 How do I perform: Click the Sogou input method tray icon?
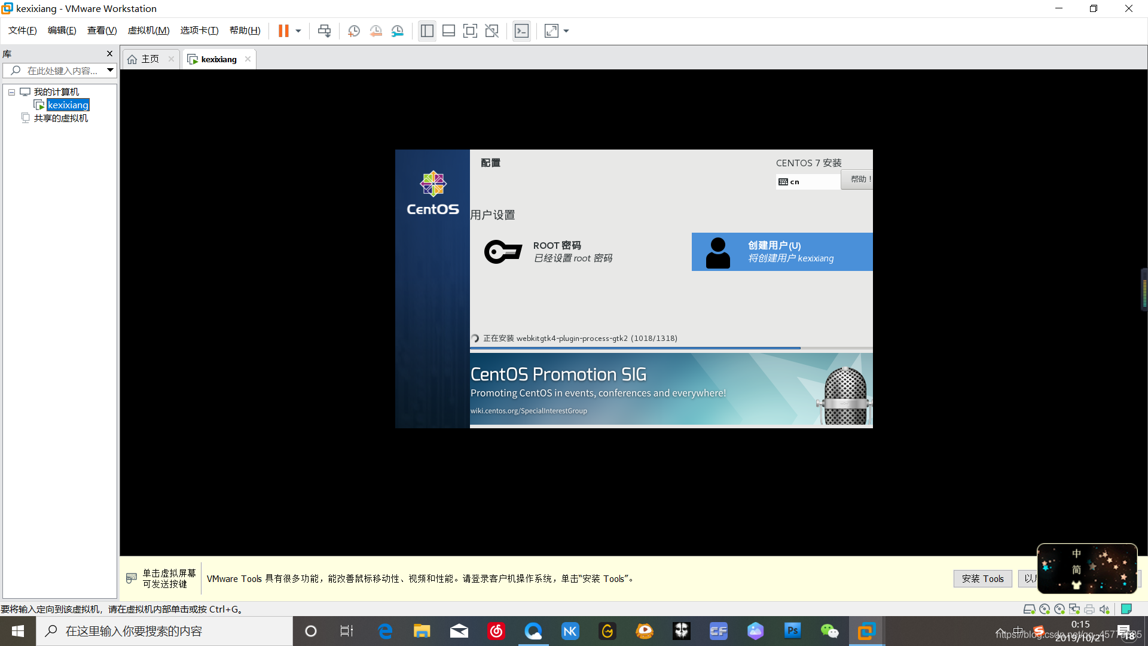coord(1039,631)
